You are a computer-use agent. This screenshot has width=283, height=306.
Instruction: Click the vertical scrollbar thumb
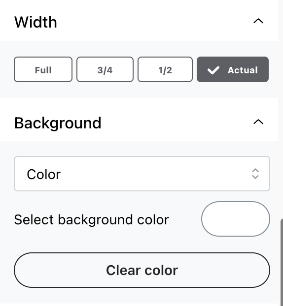282,262
